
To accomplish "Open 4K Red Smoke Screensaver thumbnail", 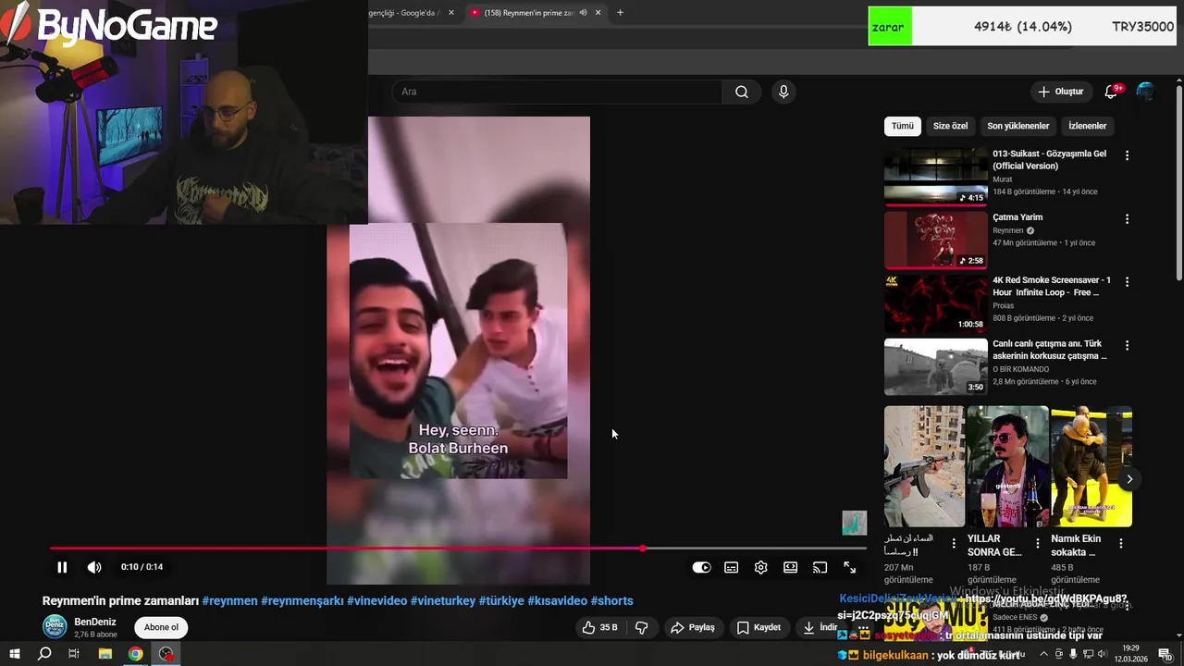I will (936, 303).
